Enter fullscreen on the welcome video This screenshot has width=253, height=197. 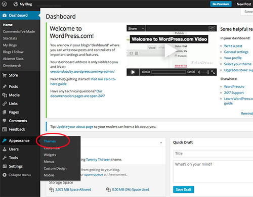tap(213, 72)
